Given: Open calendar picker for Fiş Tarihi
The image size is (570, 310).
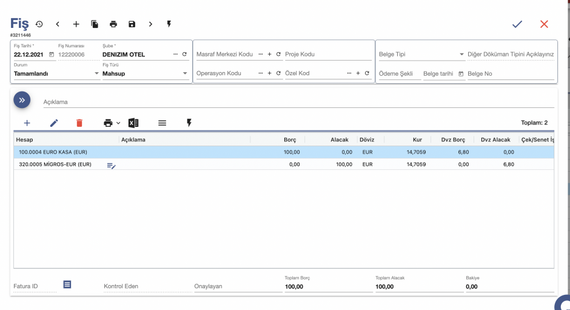Looking at the screenshot, I should click(x=52, y=54).
